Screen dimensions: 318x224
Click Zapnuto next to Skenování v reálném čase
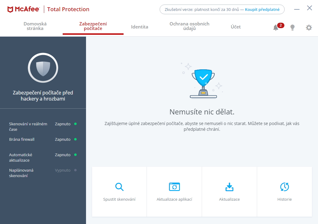point(63,124)
